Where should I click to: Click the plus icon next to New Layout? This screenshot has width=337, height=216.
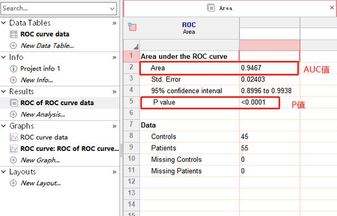13,183
